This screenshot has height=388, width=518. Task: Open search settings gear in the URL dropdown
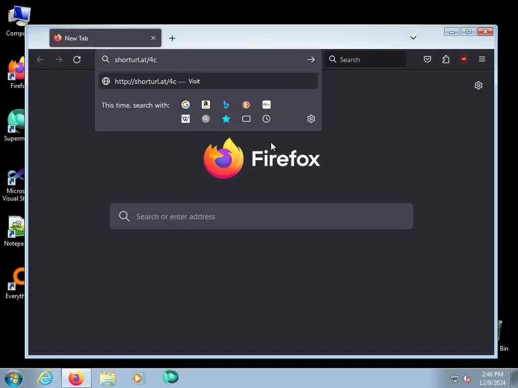311,119
